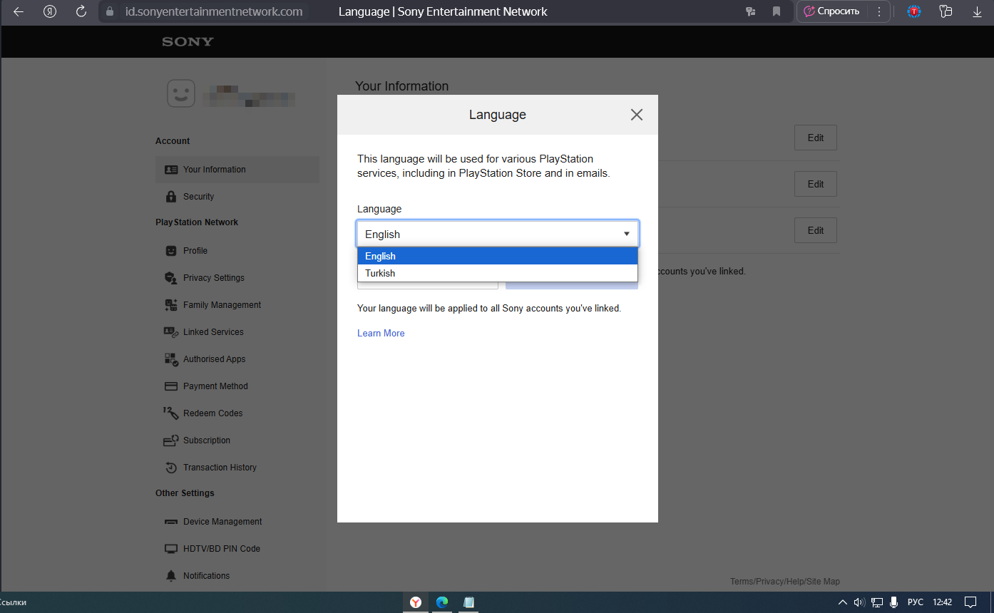This screenshot has width=994, height=613.
Task: Click the lock icon in address bar
Action: click(x=109, y=11)
